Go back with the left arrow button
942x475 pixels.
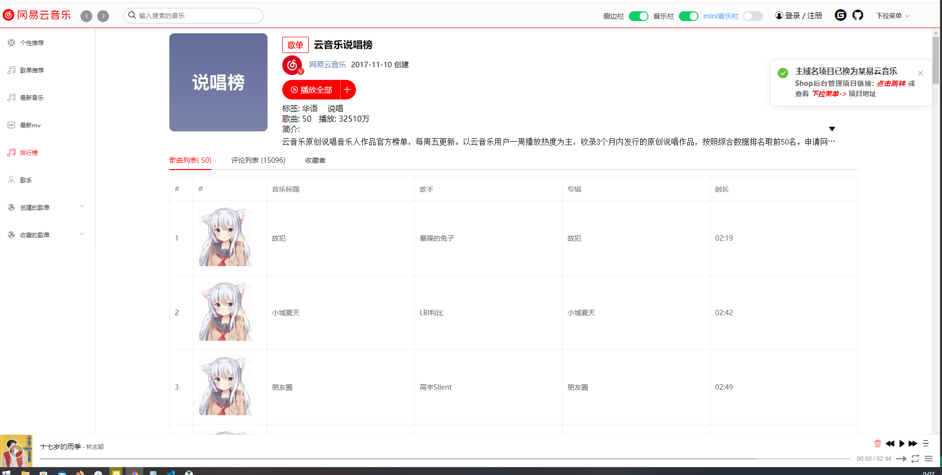(86, 16)
